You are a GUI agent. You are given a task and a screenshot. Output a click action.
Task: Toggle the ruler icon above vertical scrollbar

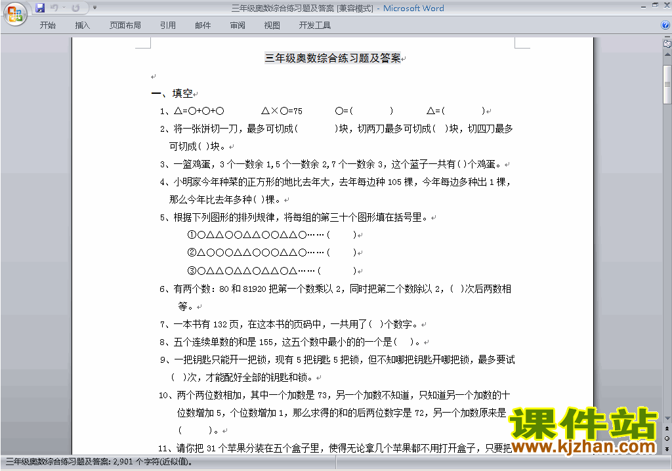pos(667,43)
